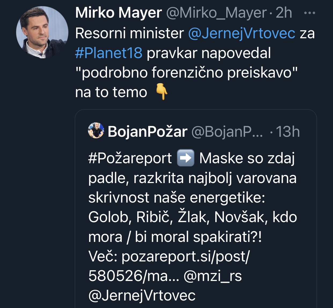Click the BojanPožar display name
The height and width of the screenshot is (308, 333).
147,132
